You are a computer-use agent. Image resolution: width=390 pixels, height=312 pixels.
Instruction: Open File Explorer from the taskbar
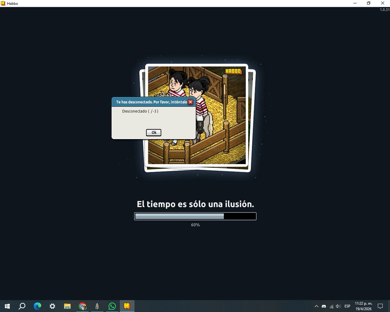[x=67, y=306]
